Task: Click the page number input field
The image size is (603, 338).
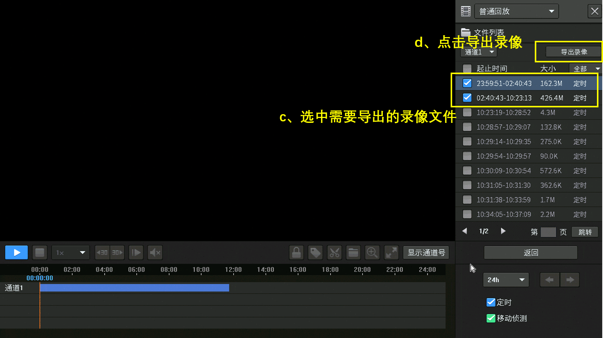Action: 548,232
